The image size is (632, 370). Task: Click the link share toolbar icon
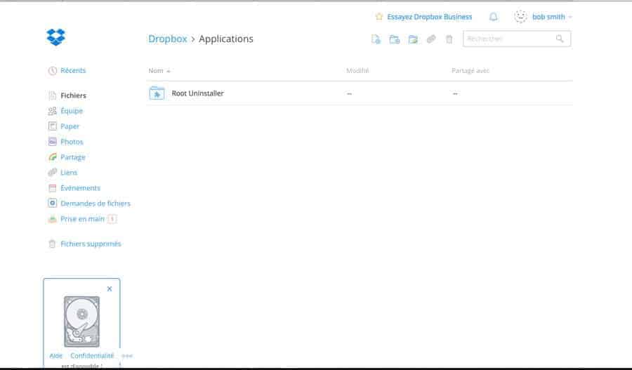click(431, 39)
